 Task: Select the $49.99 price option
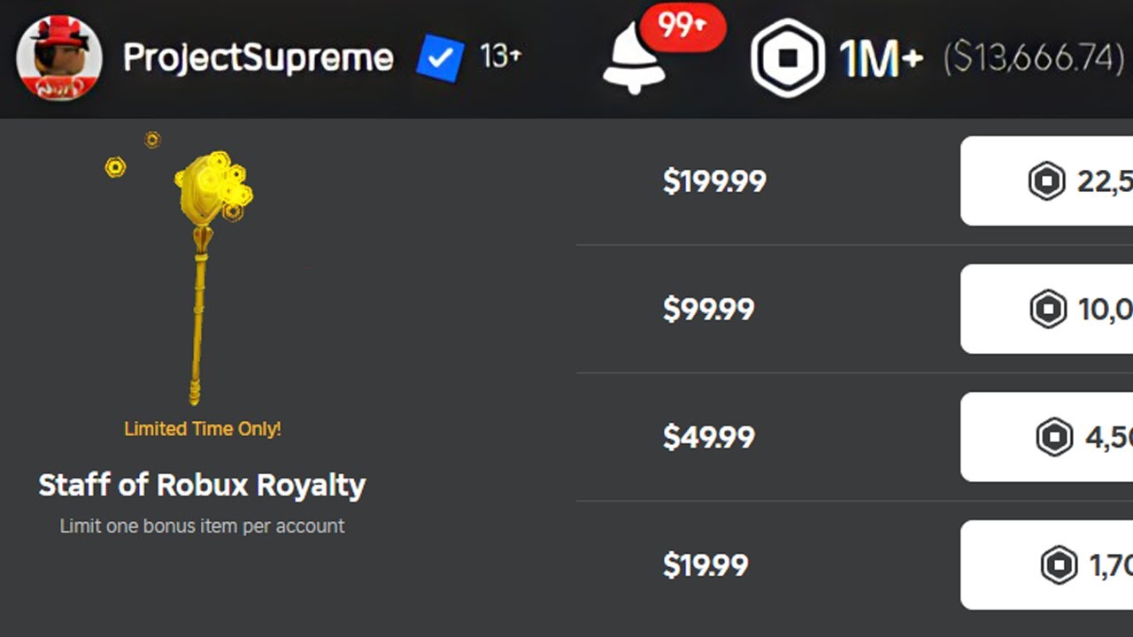coord(708,437)
